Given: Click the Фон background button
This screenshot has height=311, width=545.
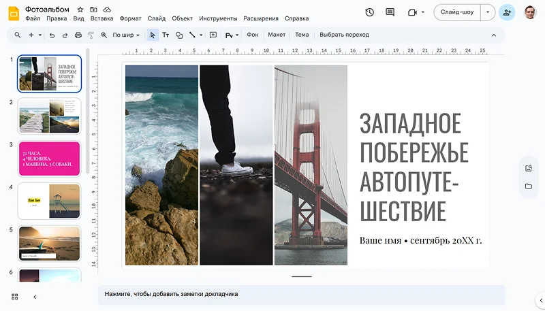Looking at the screenshot, I should pos(253,35).
